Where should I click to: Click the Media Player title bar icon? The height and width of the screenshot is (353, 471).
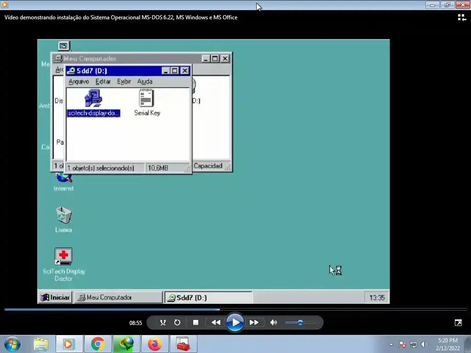(5, 5)
